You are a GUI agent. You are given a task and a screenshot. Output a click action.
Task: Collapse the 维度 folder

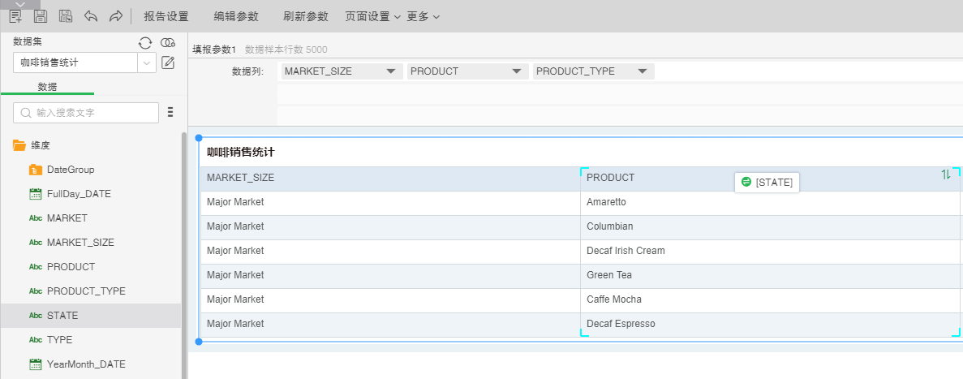[x=19, y=145]
